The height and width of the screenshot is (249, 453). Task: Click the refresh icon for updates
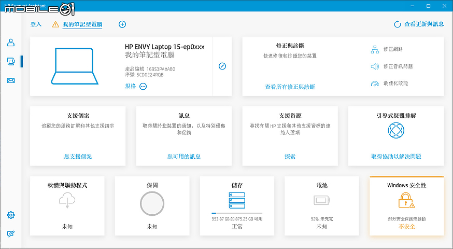397,24
